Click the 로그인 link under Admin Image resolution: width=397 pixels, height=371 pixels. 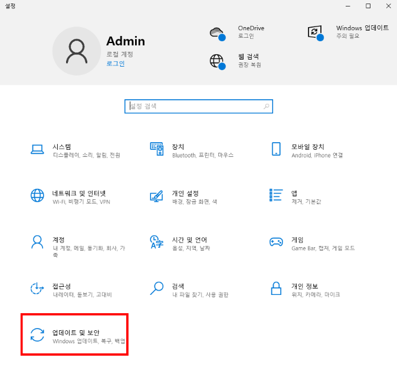116,63
